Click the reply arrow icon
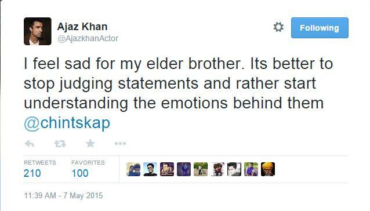370x211 pixels. point(30,144)
